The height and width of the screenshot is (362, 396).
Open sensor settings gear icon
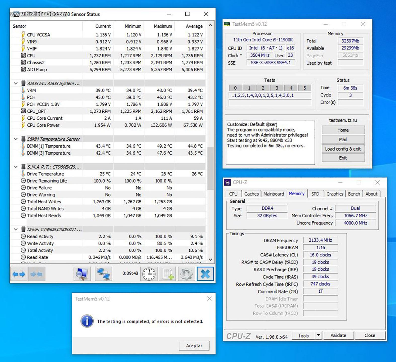pos(186,274)
